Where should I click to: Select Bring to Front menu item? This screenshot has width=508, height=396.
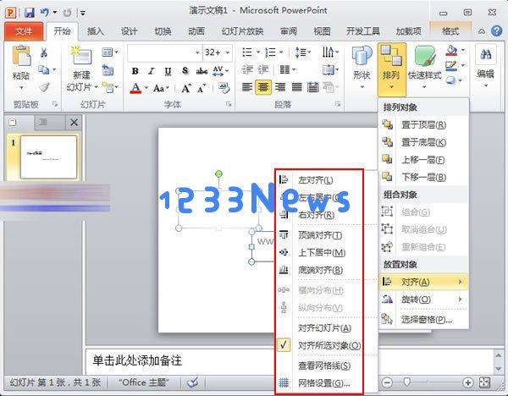pos(424,124)
